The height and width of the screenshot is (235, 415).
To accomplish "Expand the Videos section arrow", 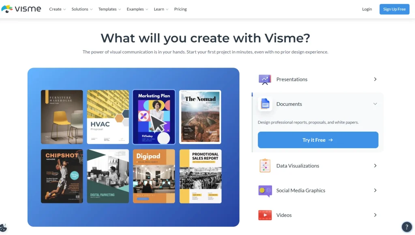I will 375,215.
